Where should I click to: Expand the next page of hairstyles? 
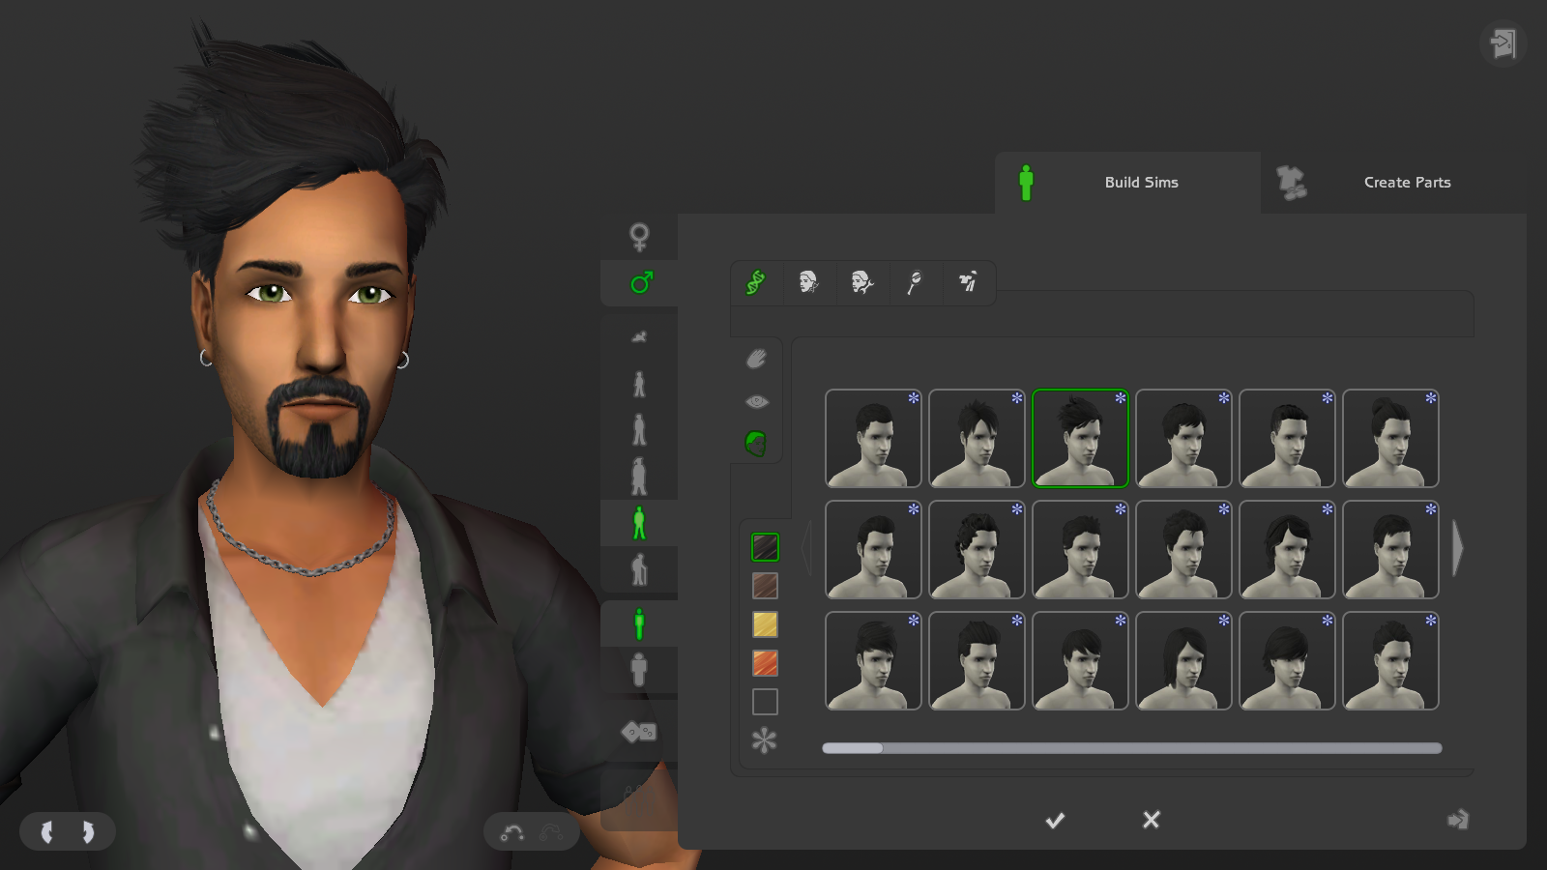point(1458,548)
